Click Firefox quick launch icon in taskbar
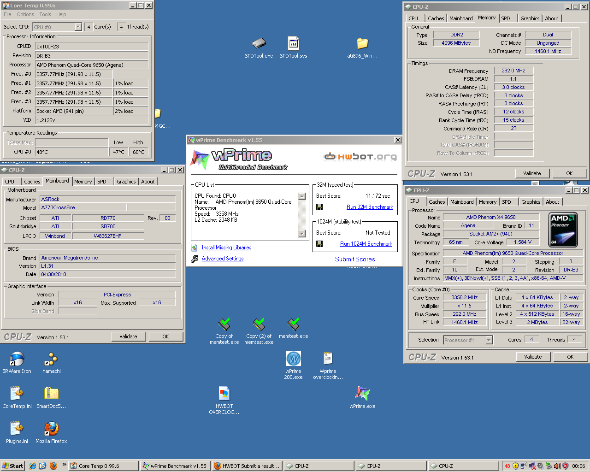 coord(53,466)
